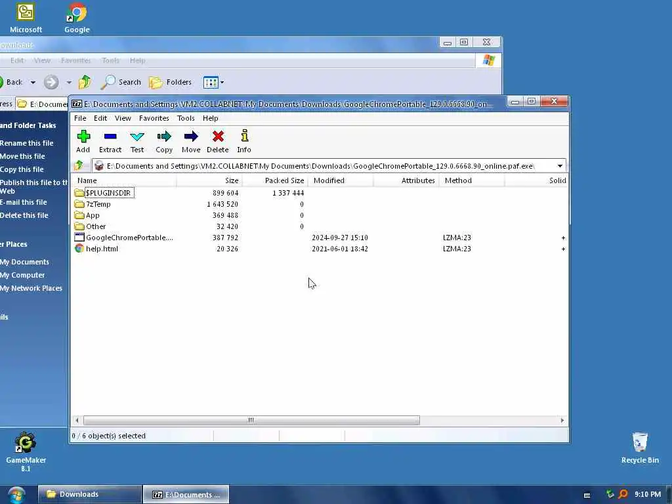Click the Google Chrome desktop shortcut
This screenshot has width=672, height=504.
point(77,18)
